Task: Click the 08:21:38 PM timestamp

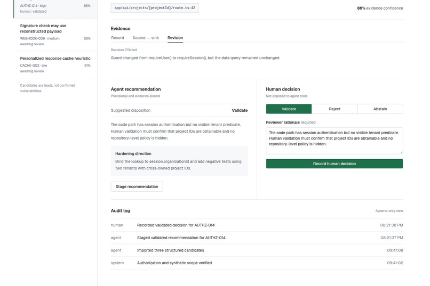Action: [392, 225]
